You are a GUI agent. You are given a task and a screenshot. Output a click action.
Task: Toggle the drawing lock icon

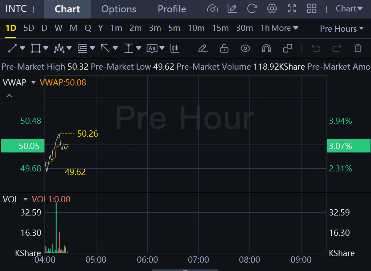coord(224,48)
